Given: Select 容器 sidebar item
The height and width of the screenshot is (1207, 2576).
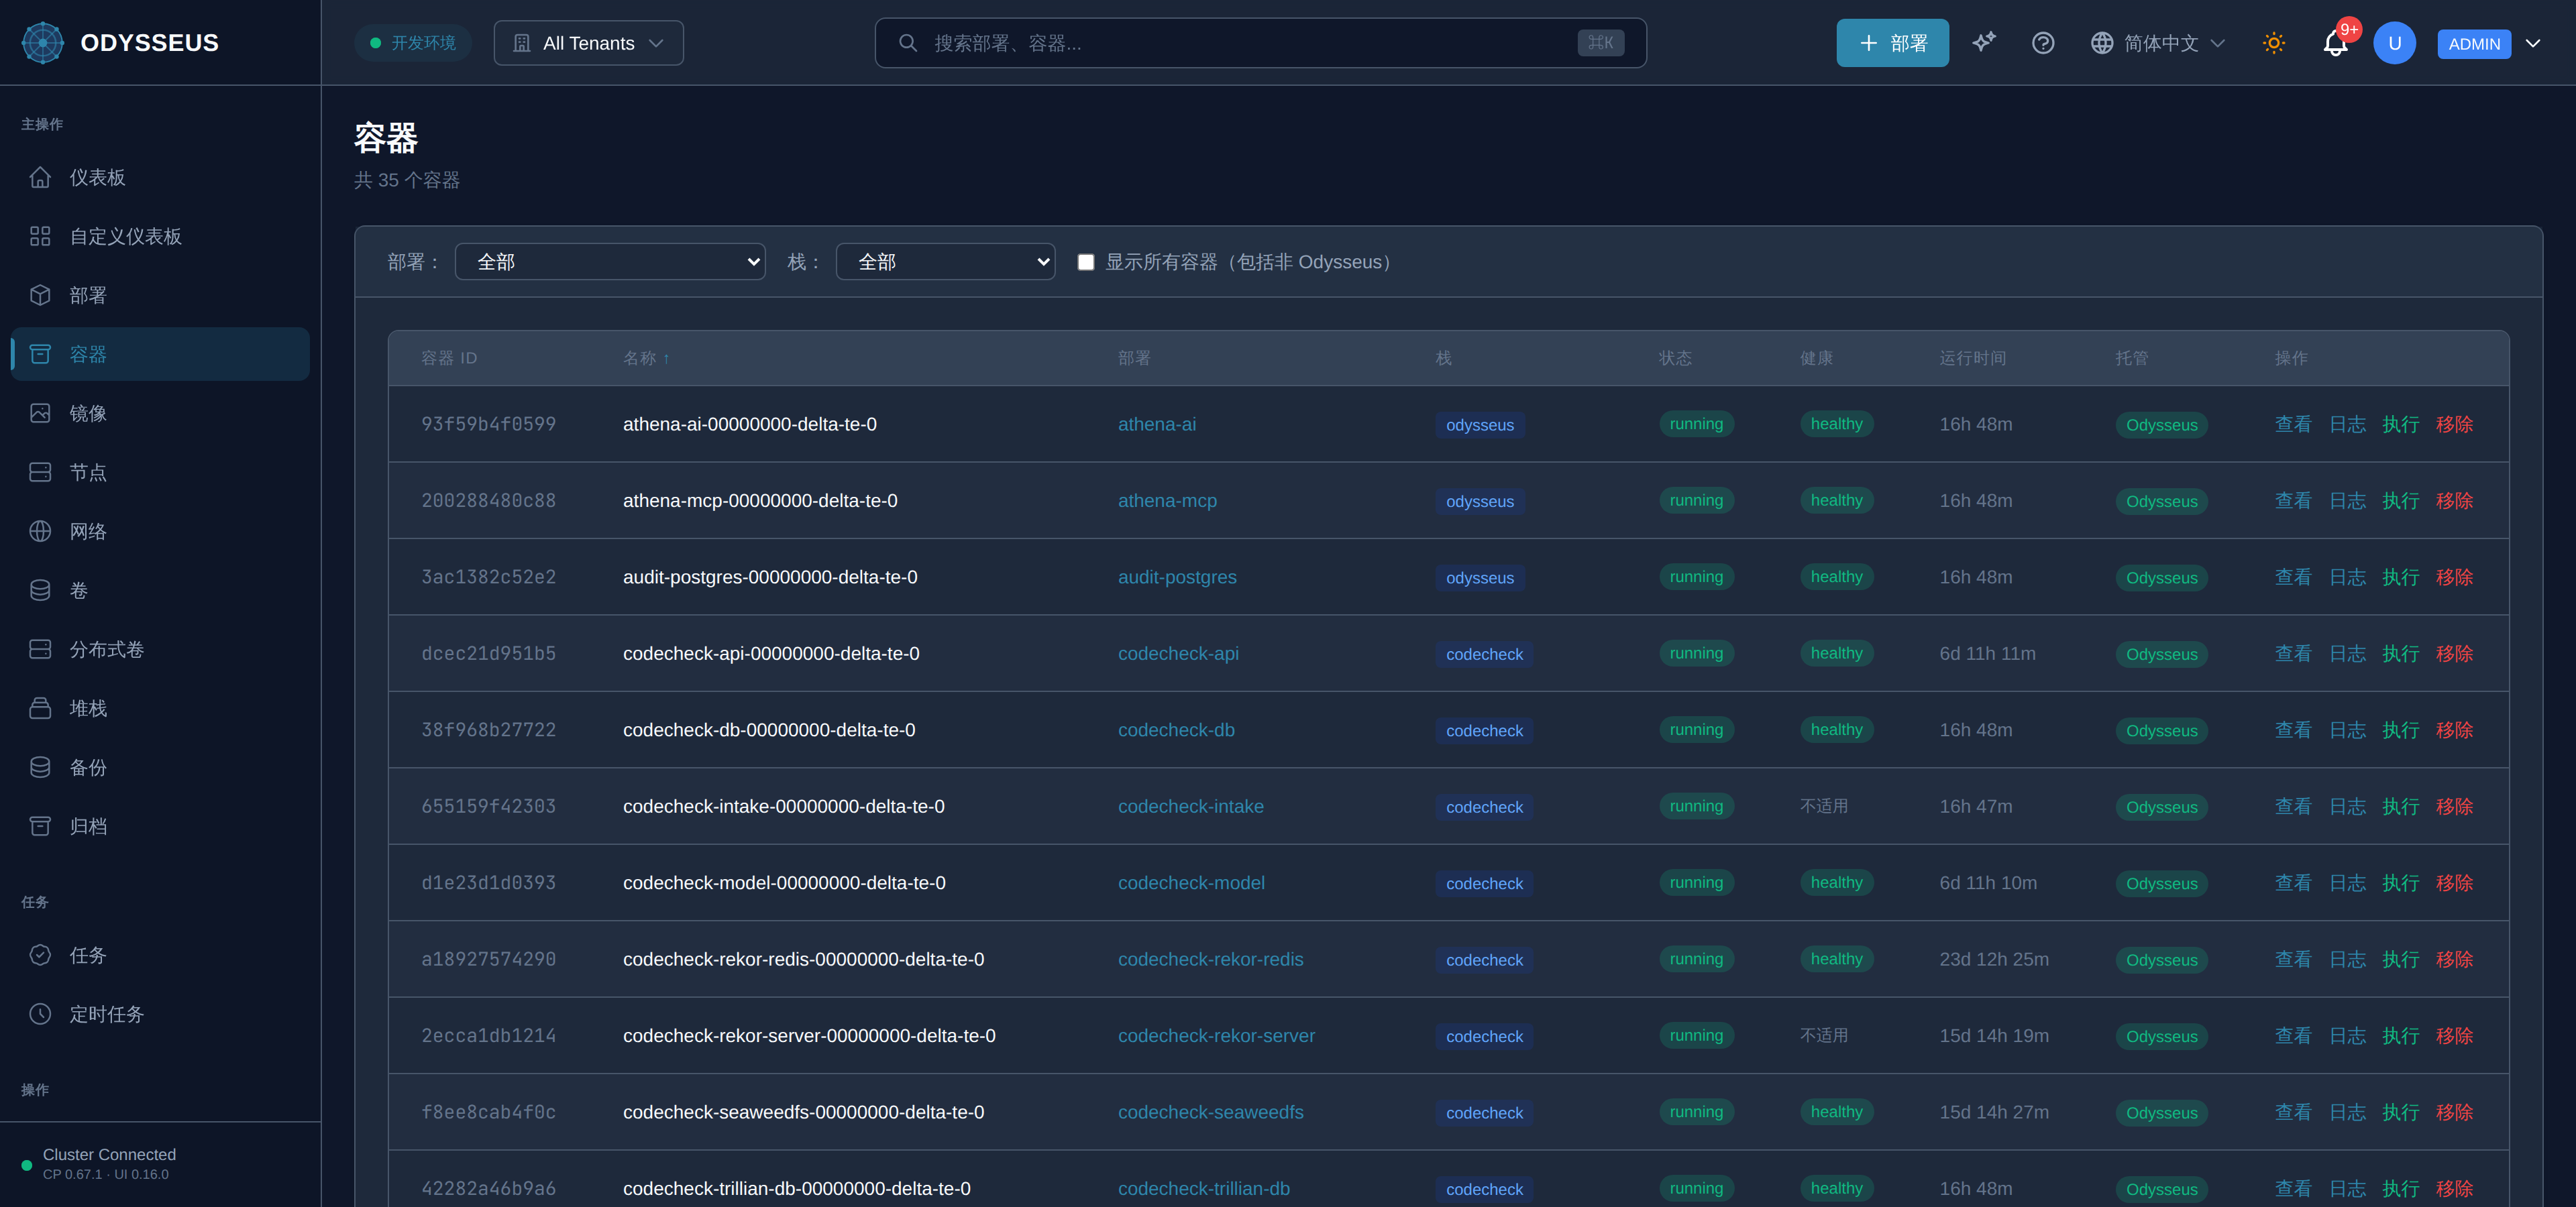Looking at the screenshot, I should 160,353.
